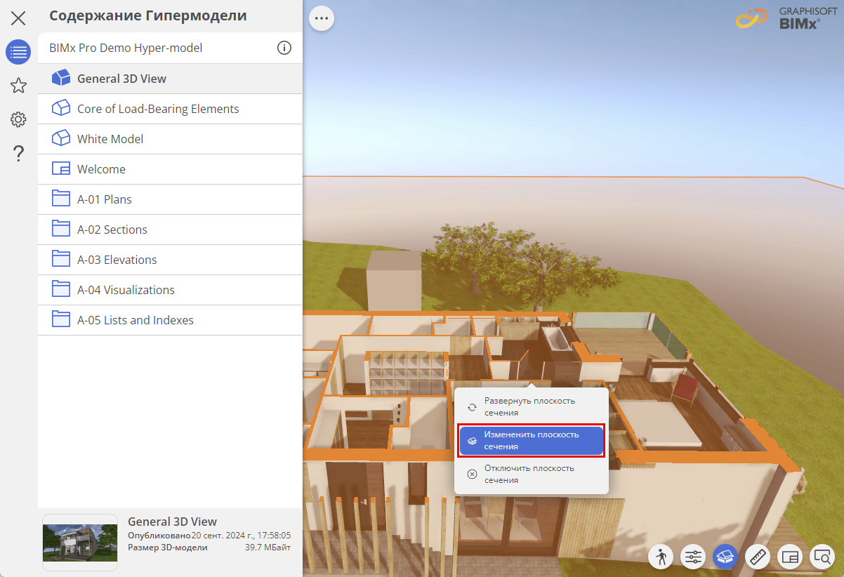Open the search magnifier icon
Viewport: 844px width, 577px height.
pyautogui.click(x=822, y=557)
